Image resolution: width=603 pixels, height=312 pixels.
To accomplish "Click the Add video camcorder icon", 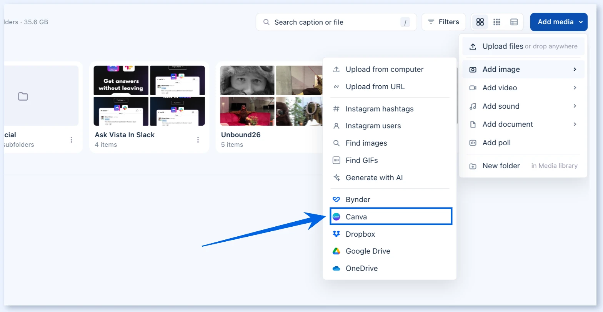I will point(473,88).
